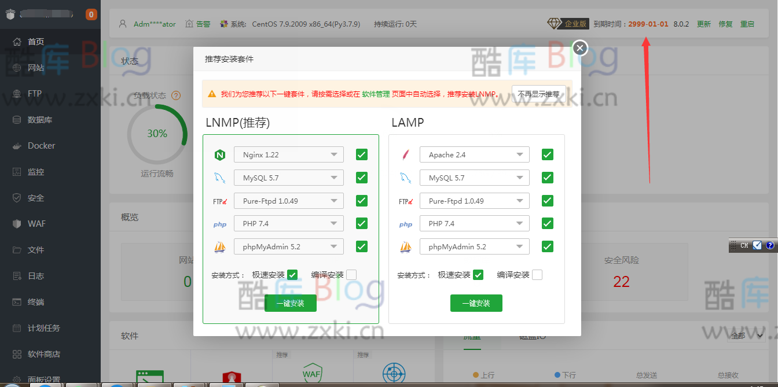Uncheck the Nginx 1.22 checkbox in LNMP
The height and width of the screenshot is (387, 778).
tap(361, 154)
